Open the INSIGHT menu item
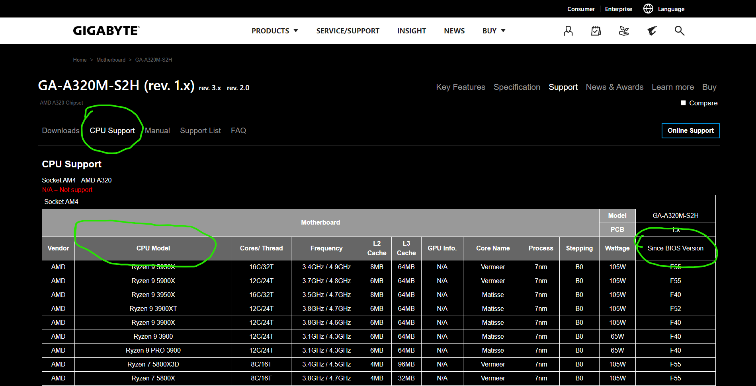The image size is (756, 386). 412,31
